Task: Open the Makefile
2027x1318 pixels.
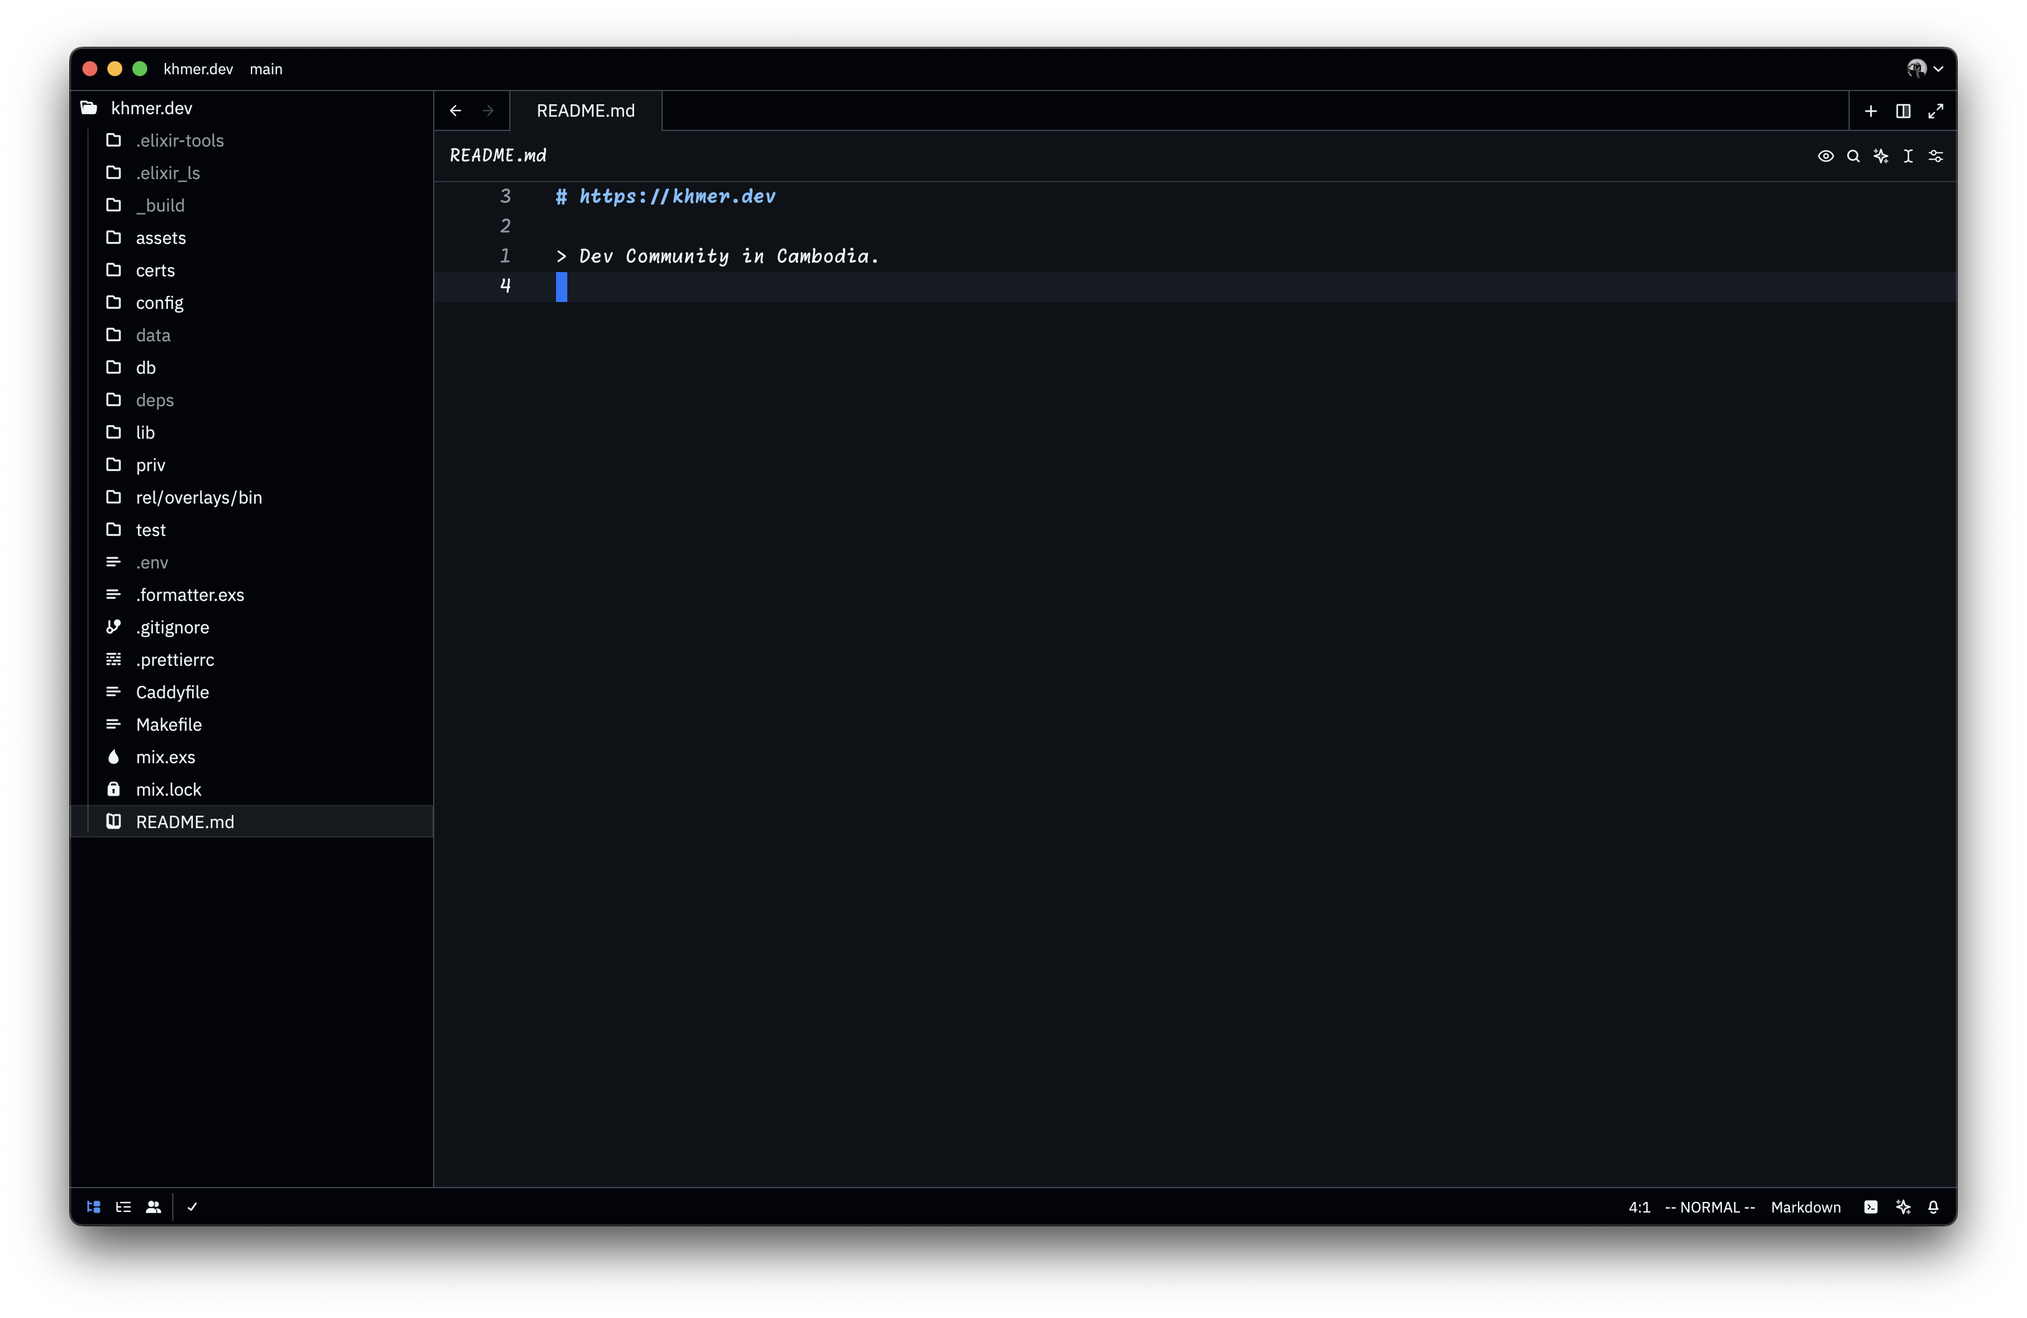Action: (252, 724)
